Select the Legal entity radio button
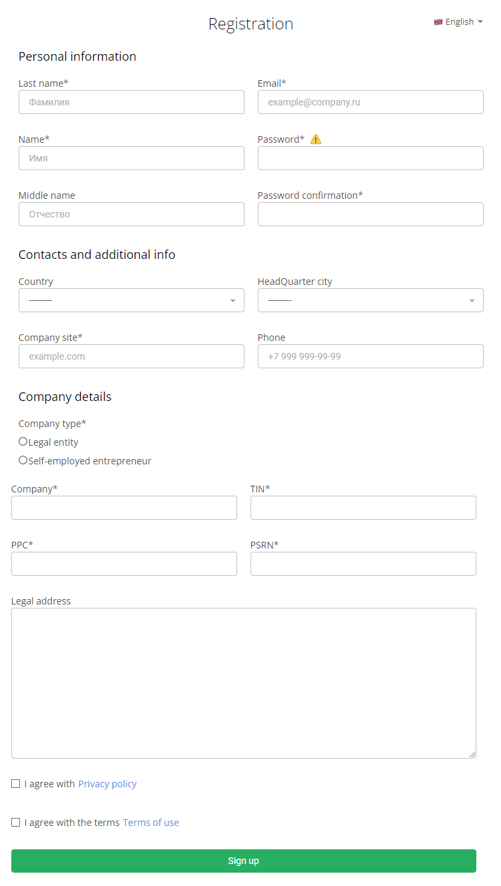This screenshot has width=501, height=886. (x=23, y=442)
